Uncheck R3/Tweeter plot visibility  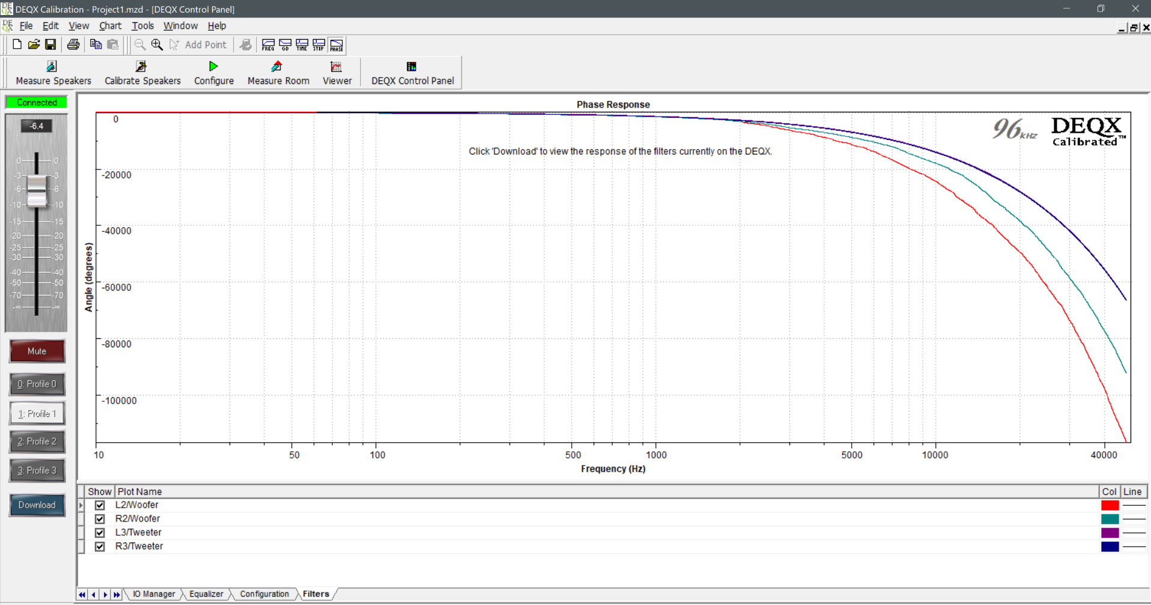(100, 547)
